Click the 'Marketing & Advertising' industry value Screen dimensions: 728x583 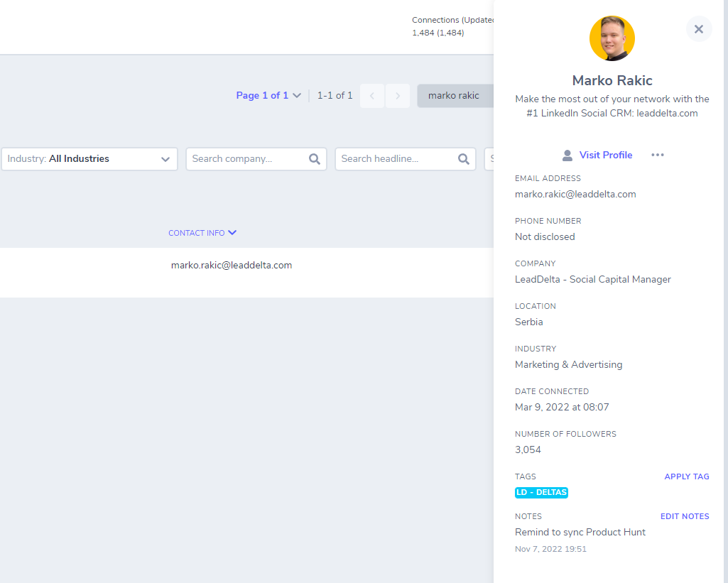pos(569,365)
